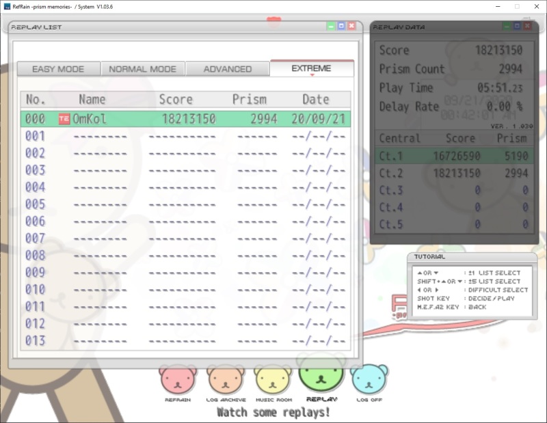Click the REPLAY DATA panel title
Screen dimensions: 547x423
click(399, 27)
